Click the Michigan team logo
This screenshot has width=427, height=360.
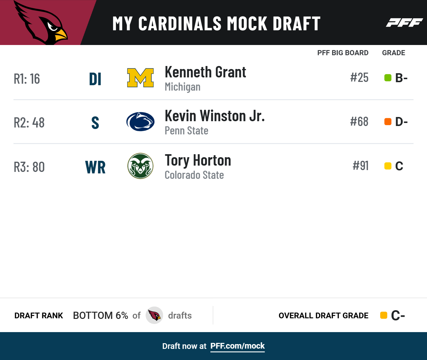coord(140,78)
